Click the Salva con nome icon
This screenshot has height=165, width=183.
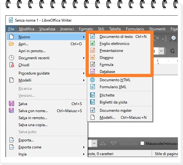(x=11, y=111)
